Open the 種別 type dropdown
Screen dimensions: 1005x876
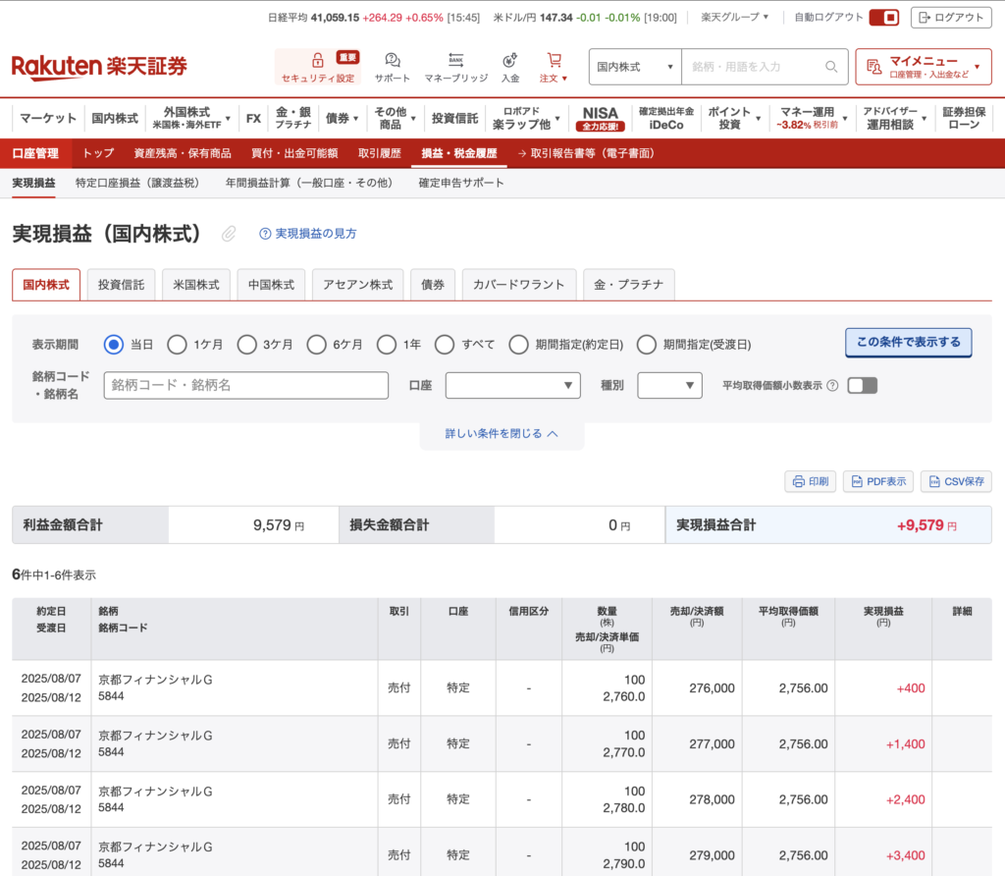[x=669, y=385]
